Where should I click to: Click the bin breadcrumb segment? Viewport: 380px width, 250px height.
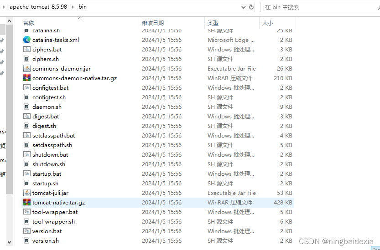pyautogui.click(x=83, y=7)
